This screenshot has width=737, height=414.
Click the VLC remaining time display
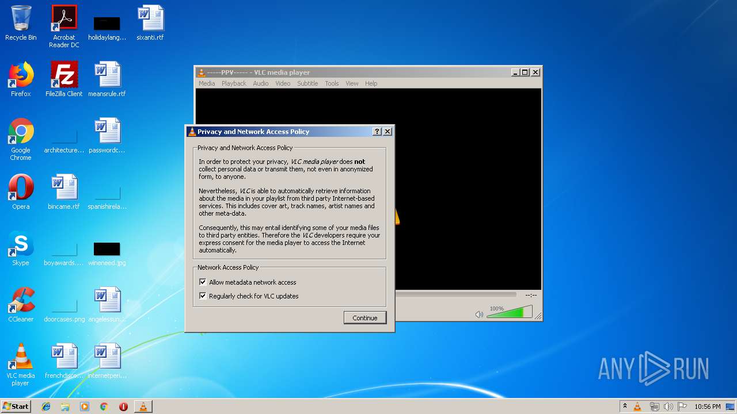[530, 295]
